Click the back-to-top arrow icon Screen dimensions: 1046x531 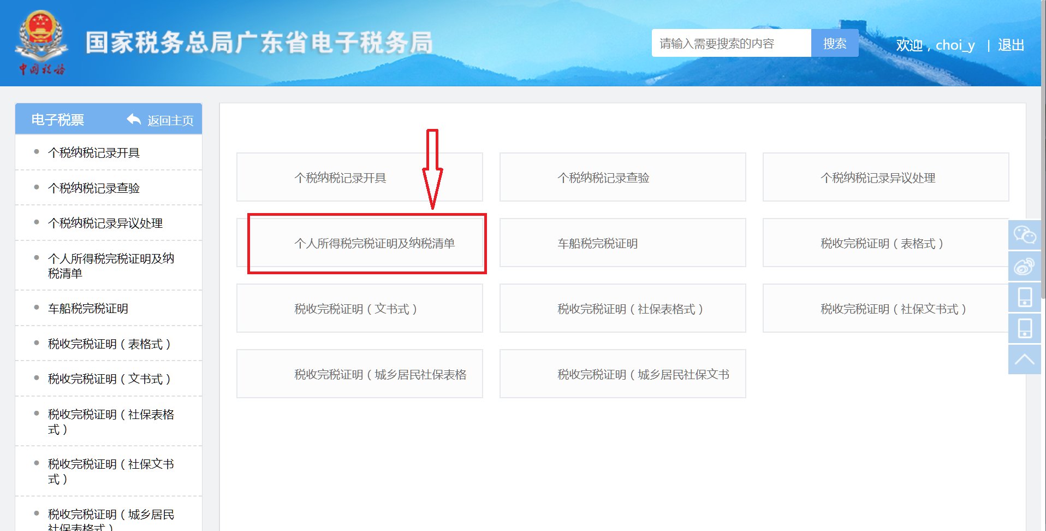1026,359
